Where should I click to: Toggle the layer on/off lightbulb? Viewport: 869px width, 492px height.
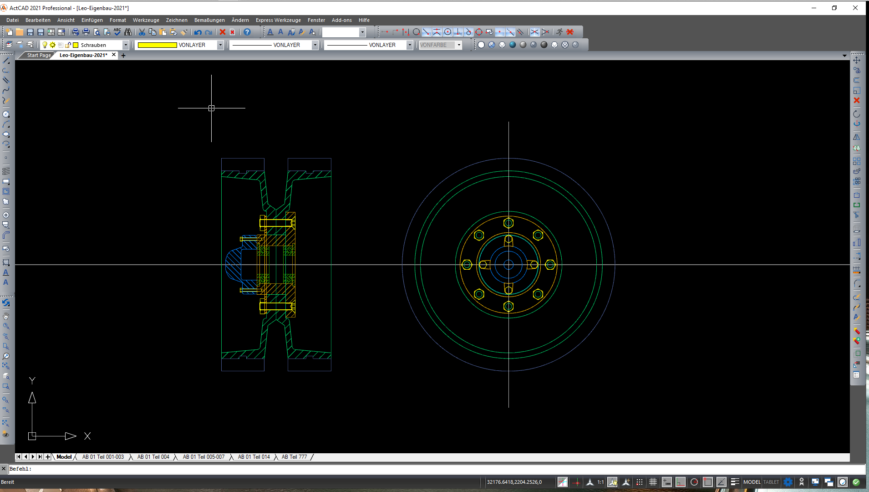[x=45, y=45]
